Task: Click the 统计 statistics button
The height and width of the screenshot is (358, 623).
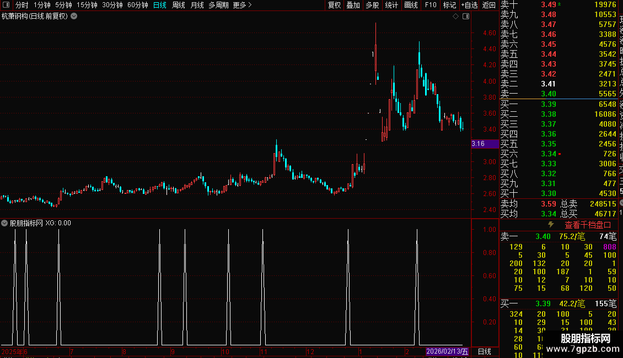Action: point(391,5)
